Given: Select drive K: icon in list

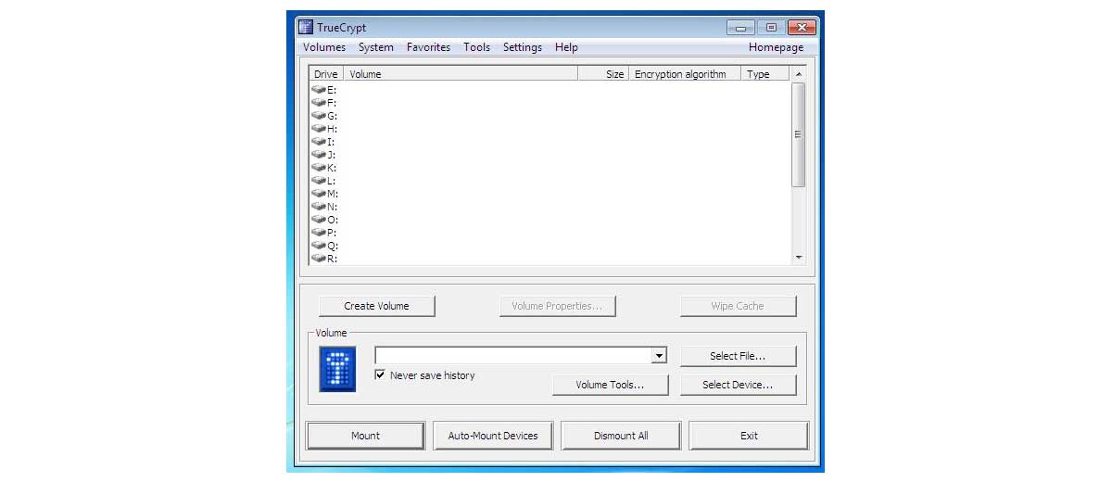Looking at the screenshot, I should pyautogui.click(x=319, y=168).
